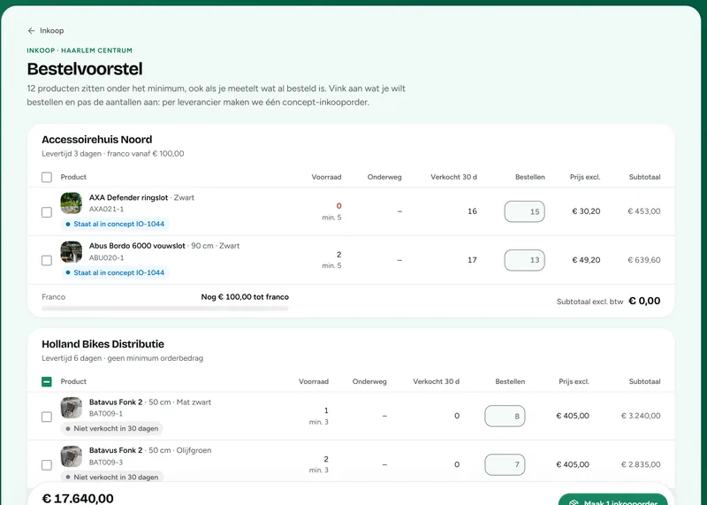Click subtotal € 2.835,00
Viewport: 707px width, 505px height.
tap(641, 464)
